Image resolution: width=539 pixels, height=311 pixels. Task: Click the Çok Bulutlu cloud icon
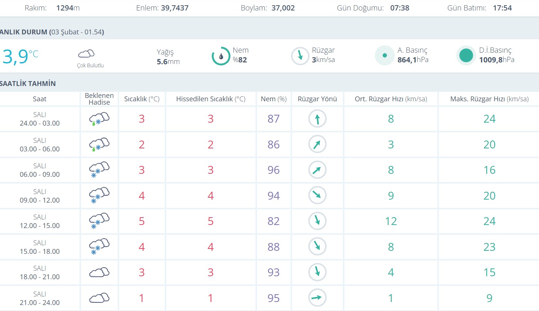point(86,53)
